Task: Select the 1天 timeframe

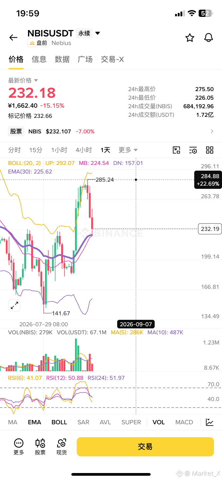Action: (x=105, y=150)
